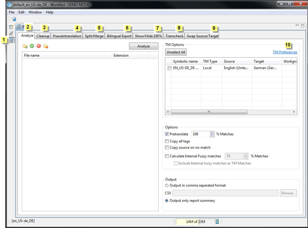Tick the EN_US-DE_DE translation memory checkbox
The image size is (308, 228).
169,68
